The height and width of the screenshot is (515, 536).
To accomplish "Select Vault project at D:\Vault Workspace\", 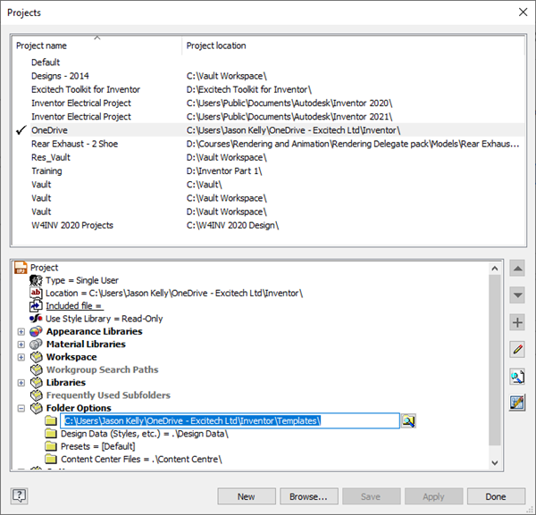I will [x=268, y=212].
